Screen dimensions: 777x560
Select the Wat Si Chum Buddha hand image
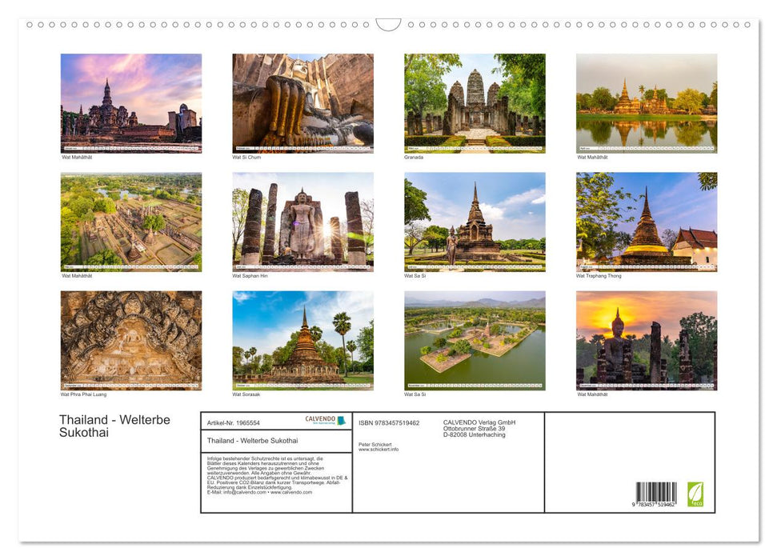[x=302, y=102]
